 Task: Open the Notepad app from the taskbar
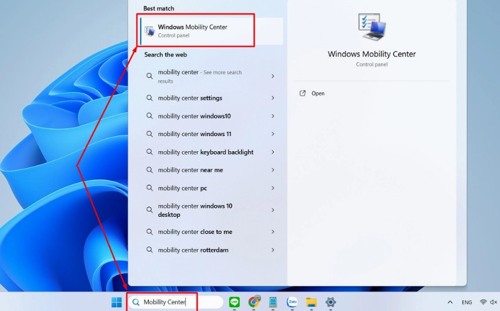pos(273,302)
